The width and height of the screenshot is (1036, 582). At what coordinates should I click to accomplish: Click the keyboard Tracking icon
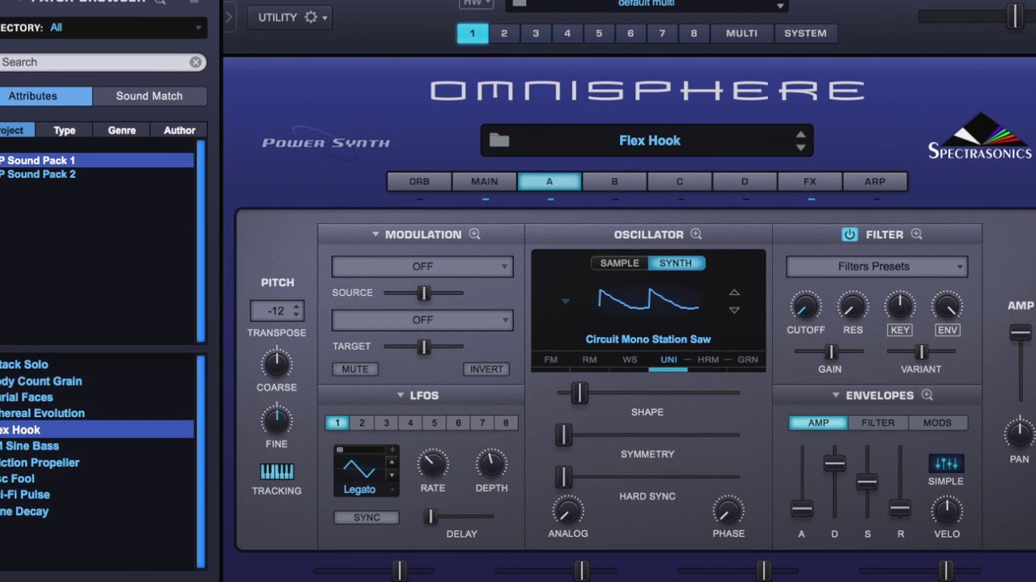[x=277, y=472]
